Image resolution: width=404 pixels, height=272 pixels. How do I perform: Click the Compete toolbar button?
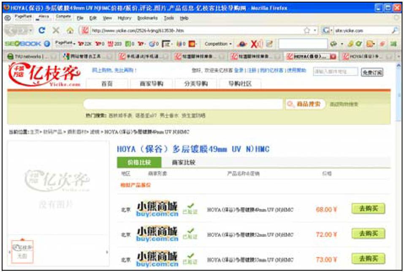pos(63,18)
